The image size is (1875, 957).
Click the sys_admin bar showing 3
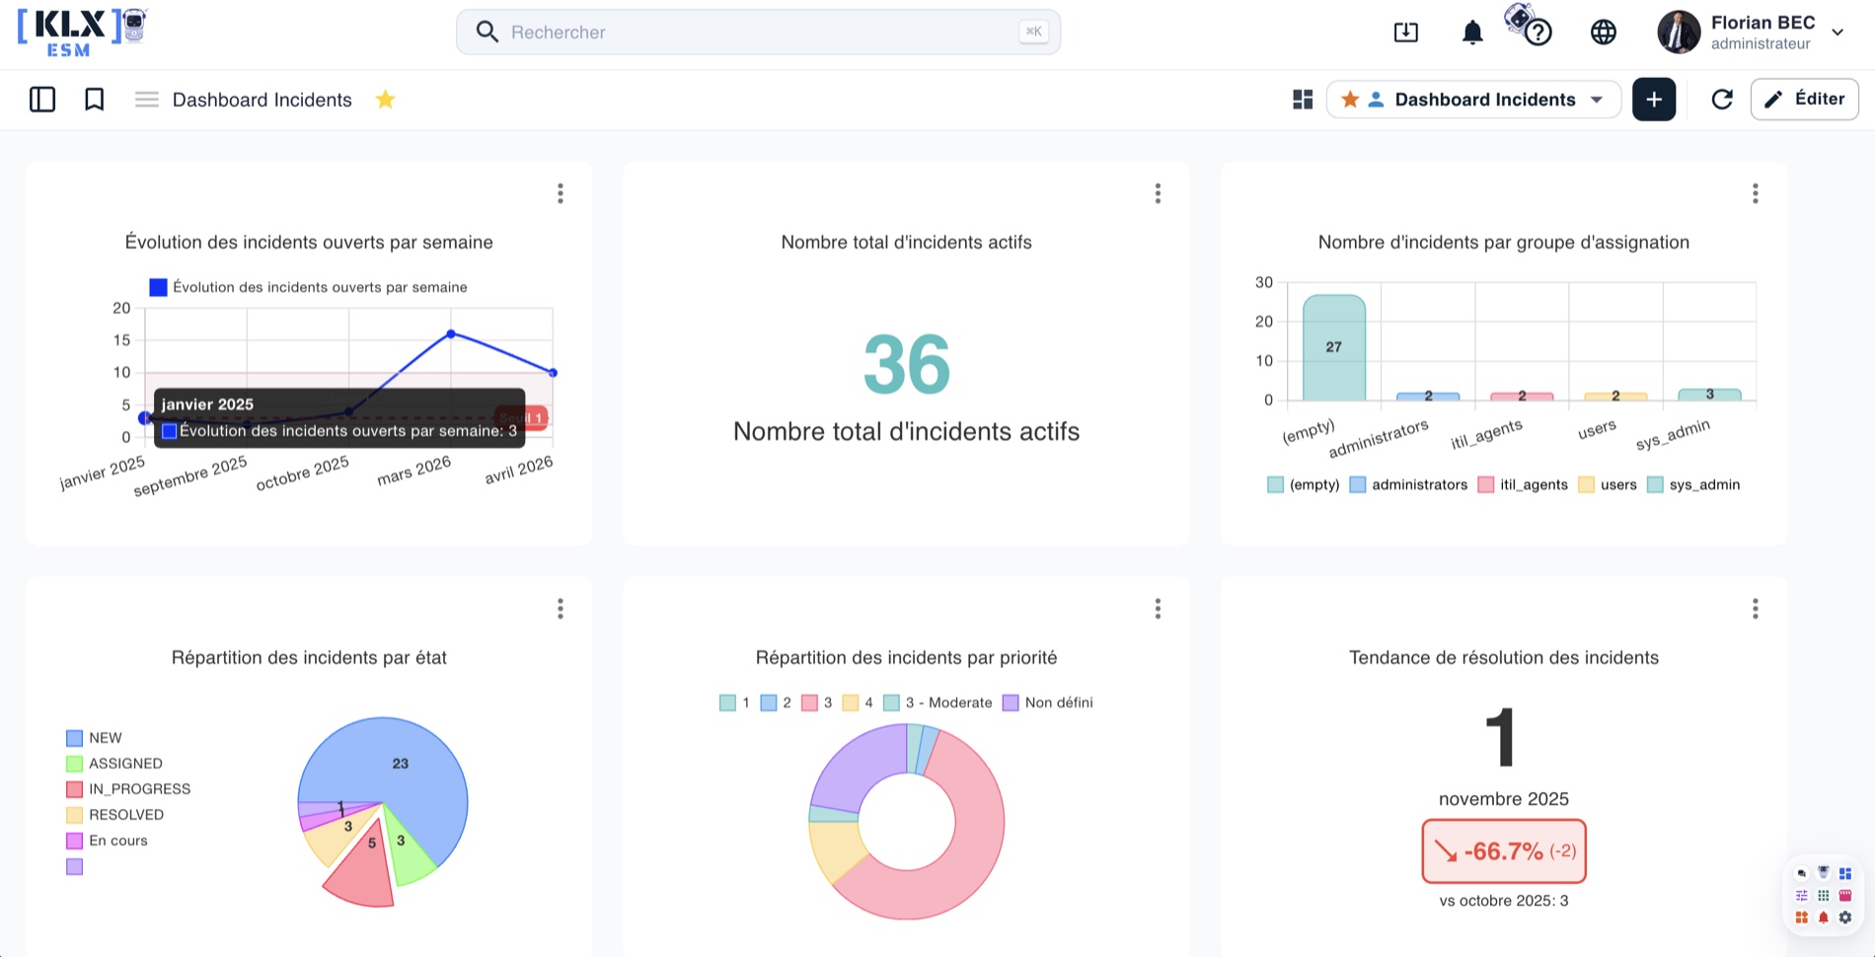pyautogui.click(x=1709, y=395)
